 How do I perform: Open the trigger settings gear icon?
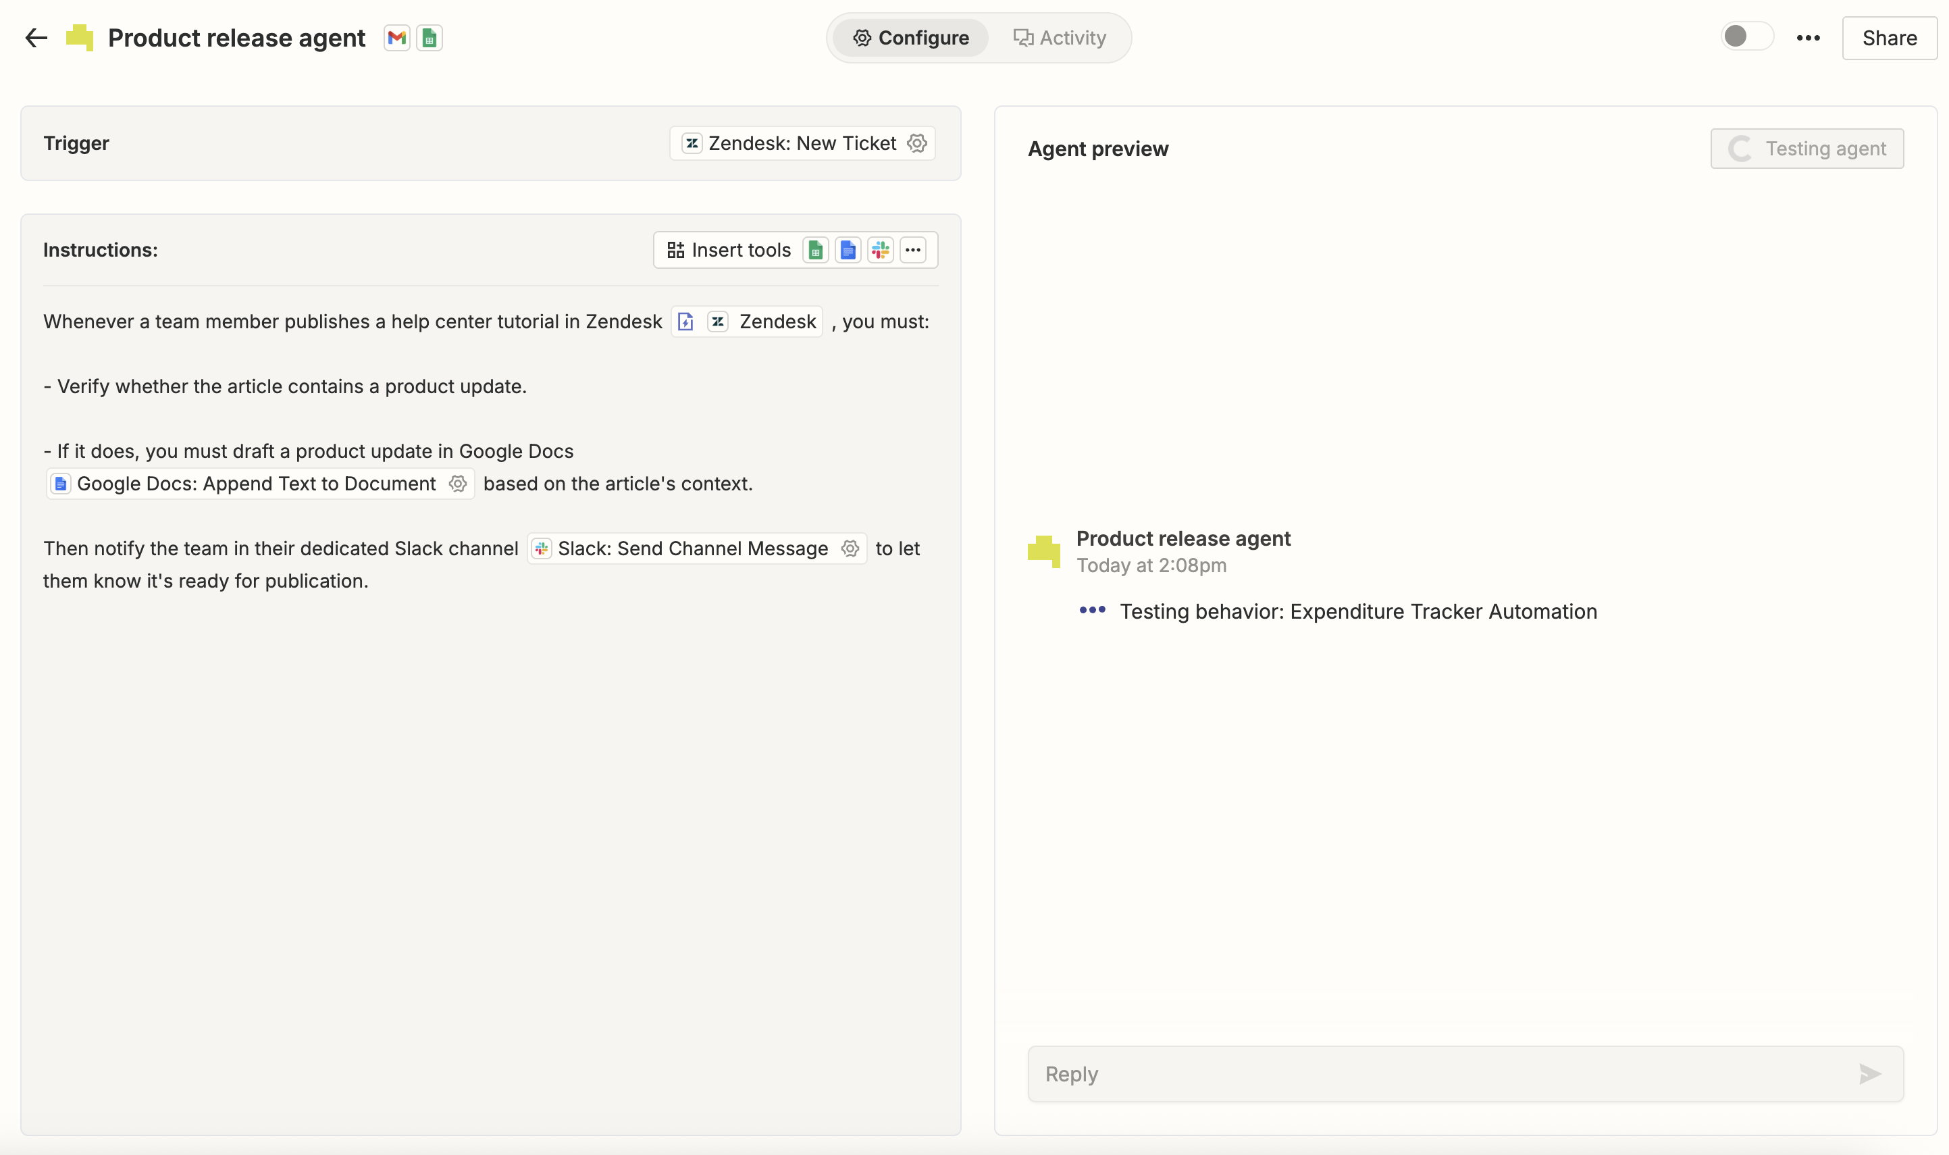click(x=917, y=143)
